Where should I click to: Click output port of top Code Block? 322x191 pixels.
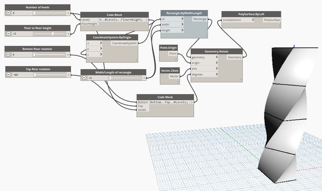pos(147,20)
